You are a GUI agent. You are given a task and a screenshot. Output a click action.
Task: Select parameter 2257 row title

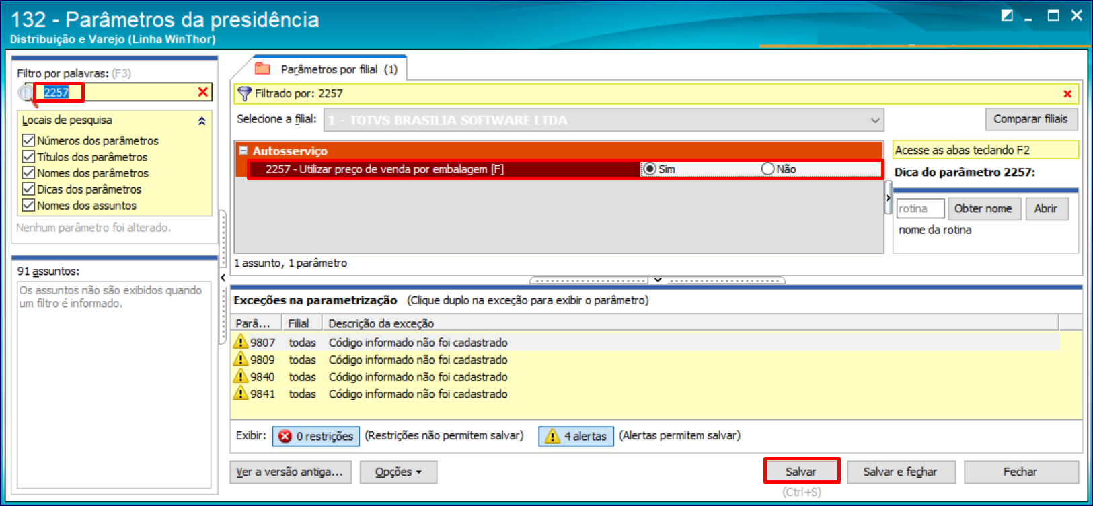click(x=385, y=169)
